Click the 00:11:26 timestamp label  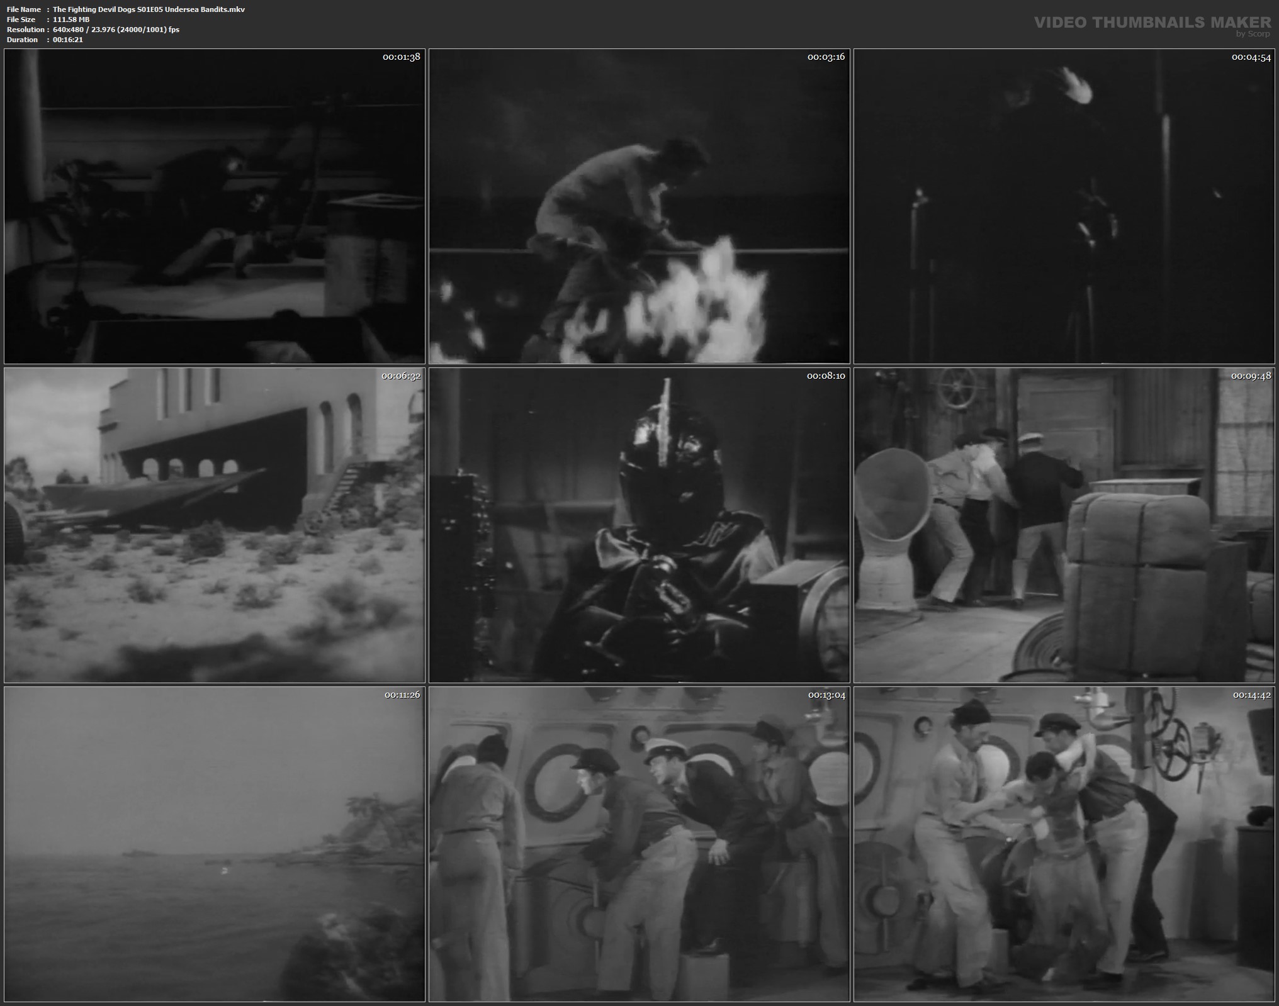pyautogui.click(x=402, y=695)
